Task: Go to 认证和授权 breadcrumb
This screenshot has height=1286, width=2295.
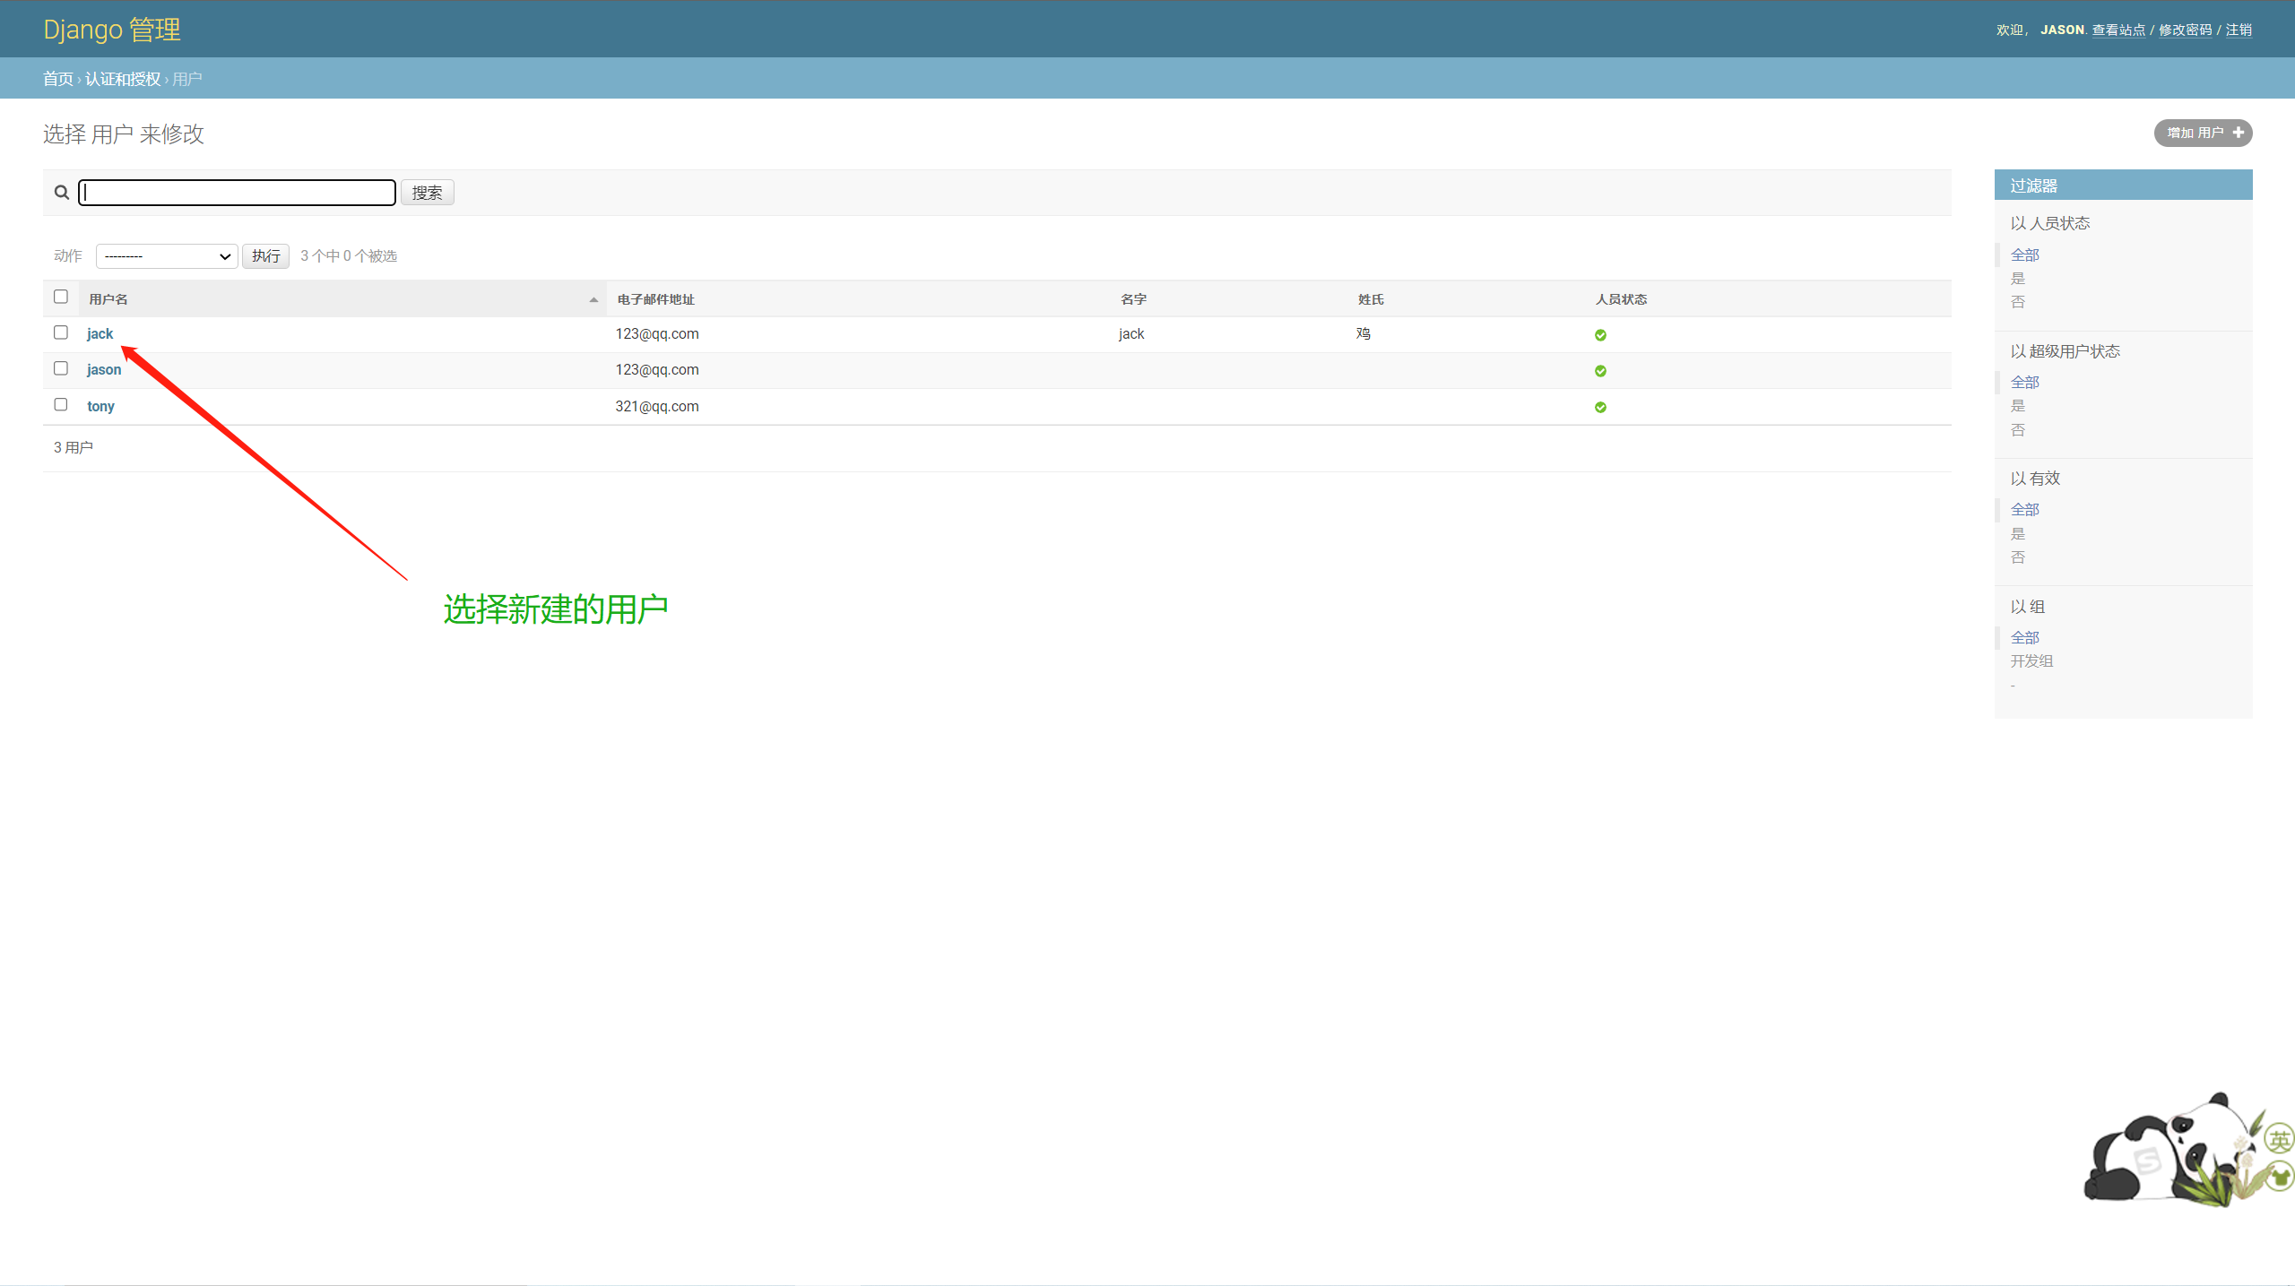Action: [x=123, y=79]
